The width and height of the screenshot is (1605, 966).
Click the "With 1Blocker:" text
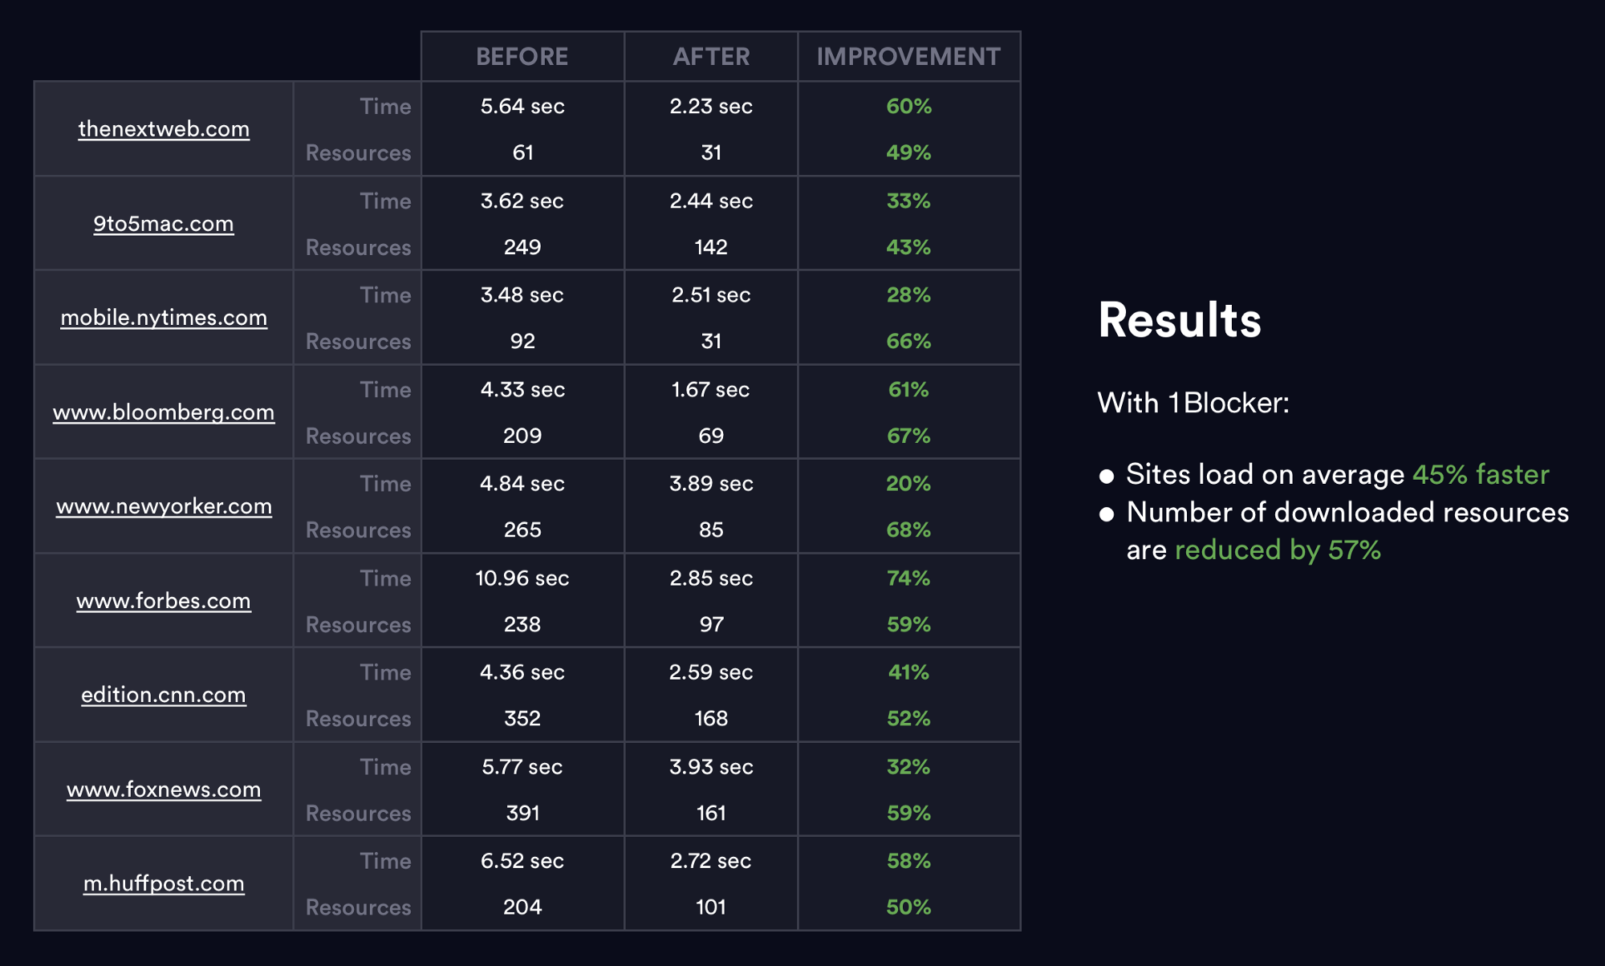coord(1193,403)
